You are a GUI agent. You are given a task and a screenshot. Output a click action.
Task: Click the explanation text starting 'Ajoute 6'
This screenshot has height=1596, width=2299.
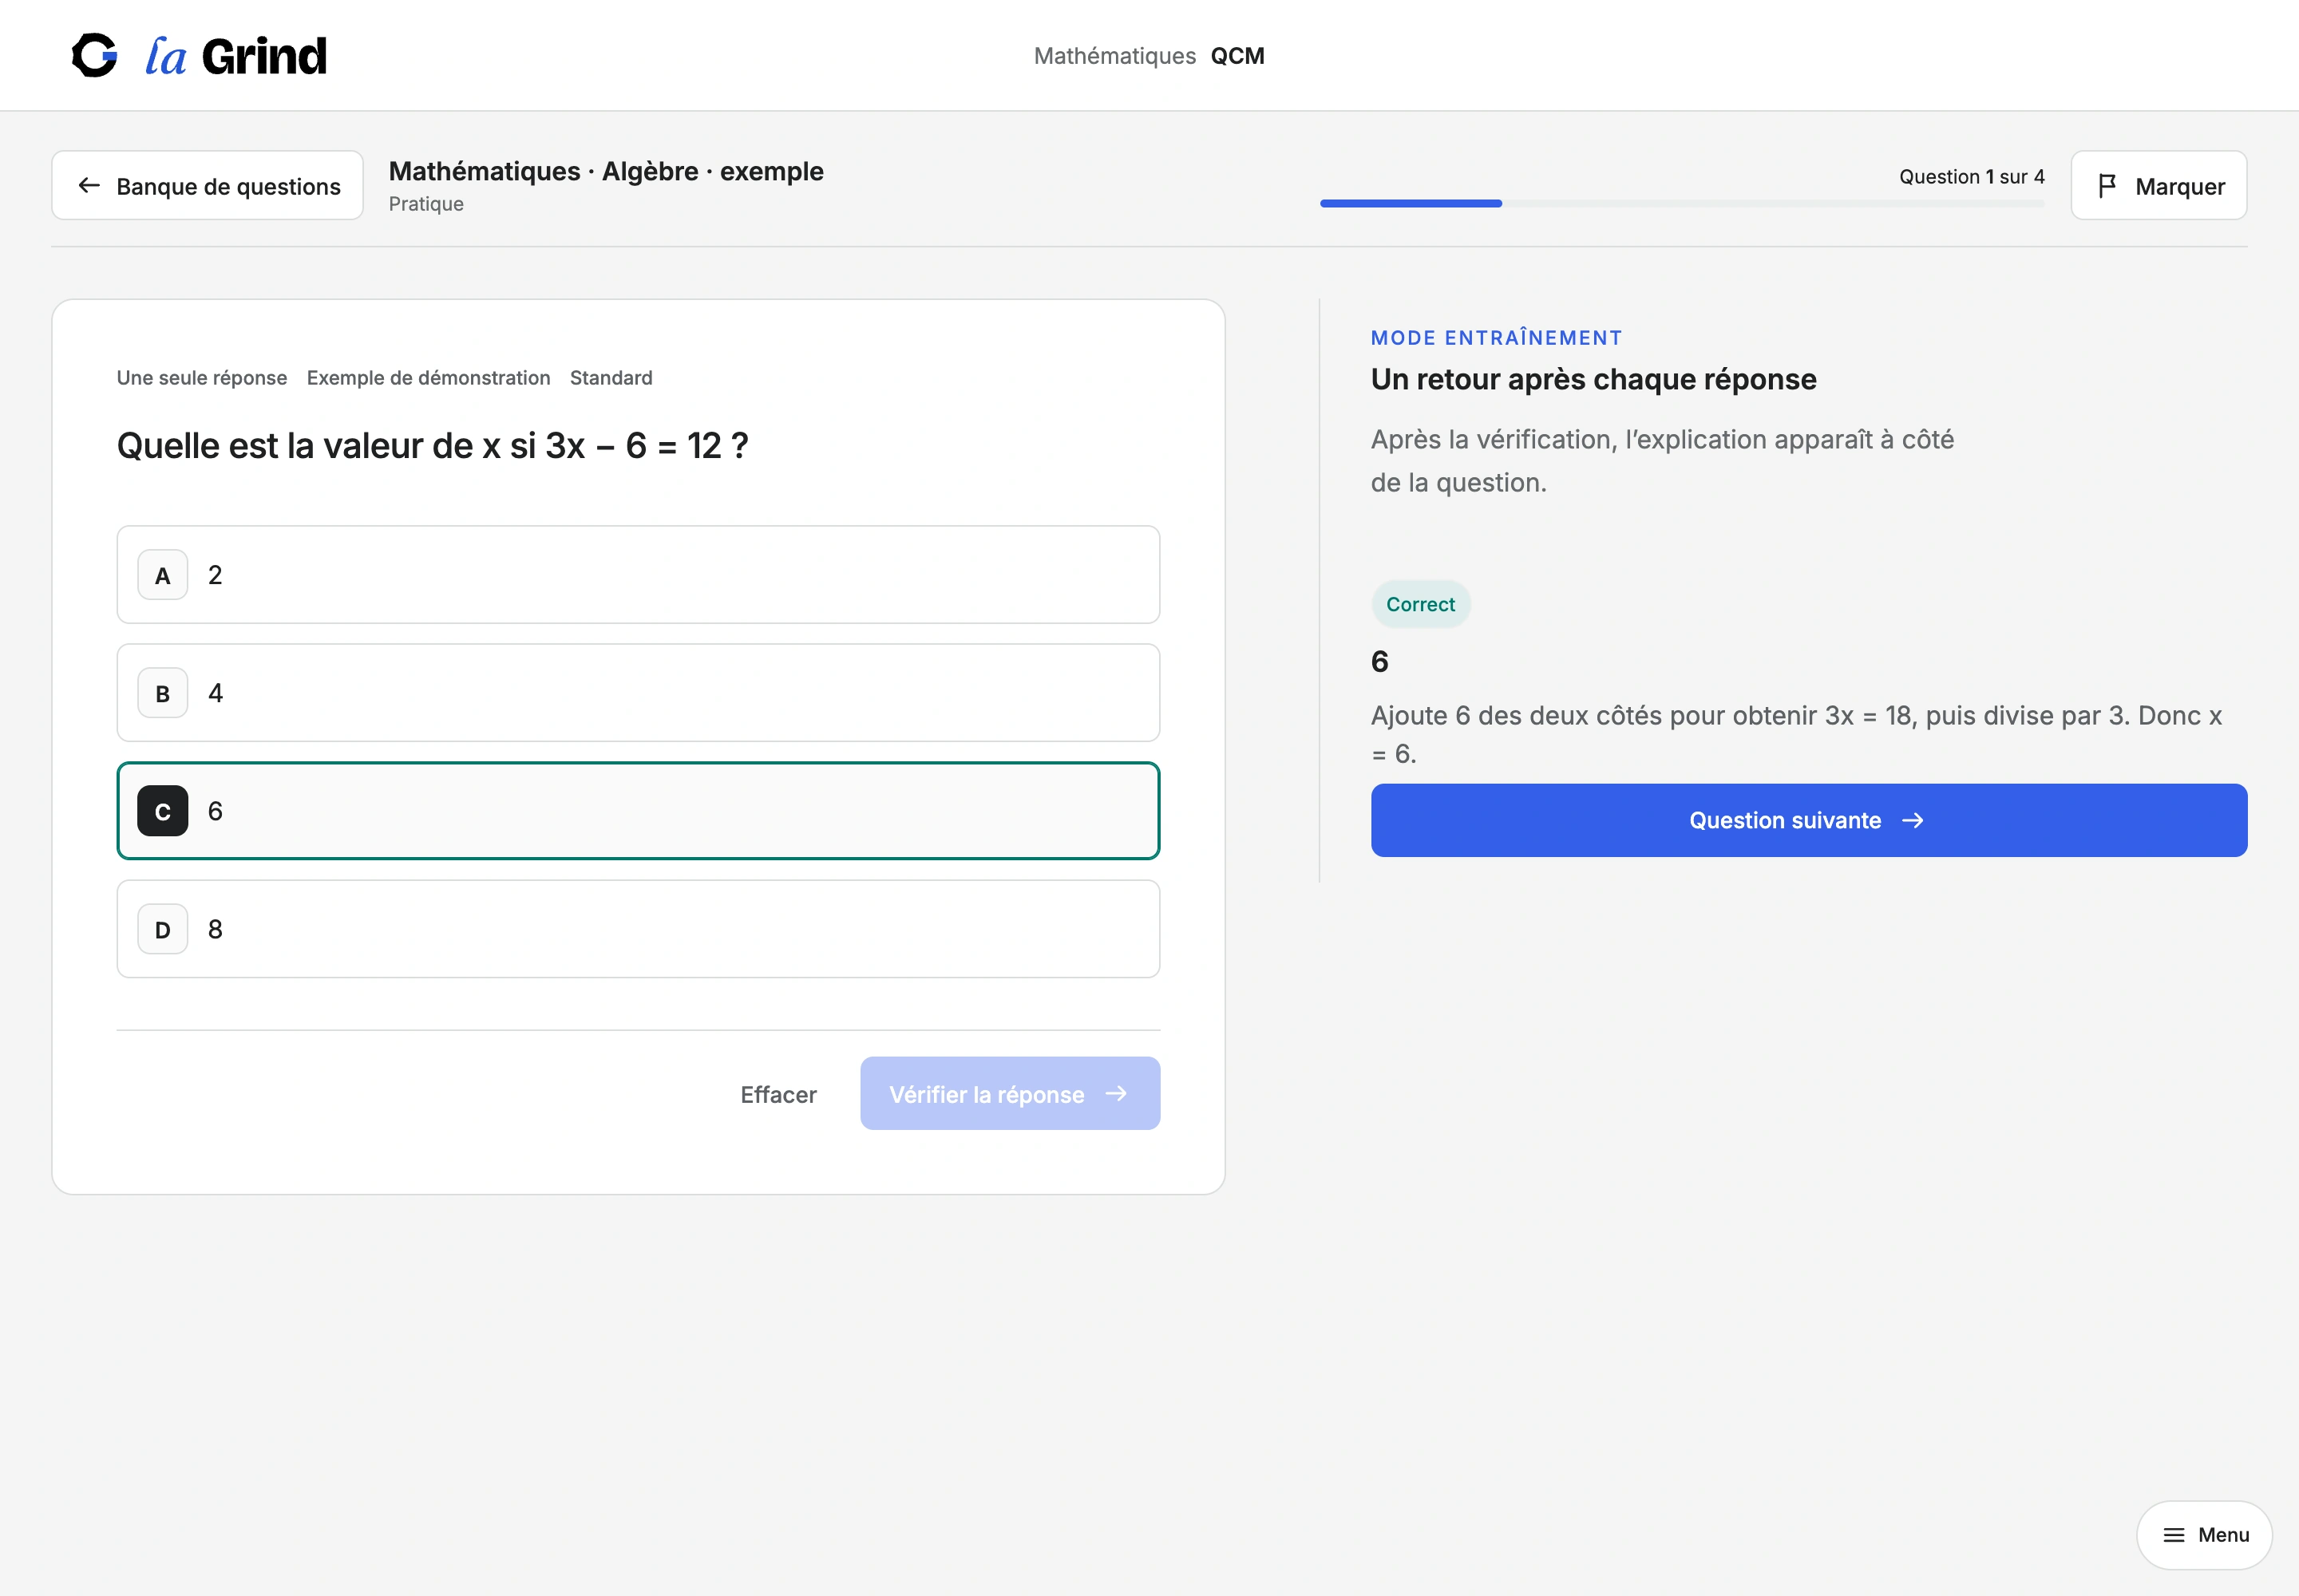pyautogui.click(x=1797, y=734)
